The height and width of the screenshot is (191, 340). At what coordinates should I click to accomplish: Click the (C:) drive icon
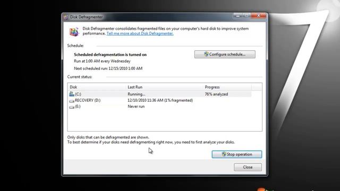(72, 94)
